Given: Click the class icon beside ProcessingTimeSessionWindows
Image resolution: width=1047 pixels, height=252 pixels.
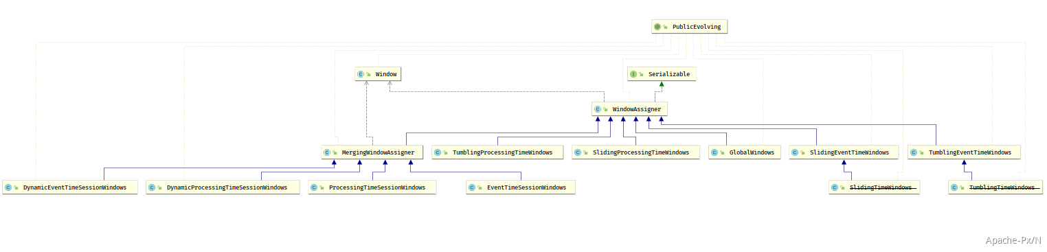Looking at the screenshot, I should tap(314, 187).
